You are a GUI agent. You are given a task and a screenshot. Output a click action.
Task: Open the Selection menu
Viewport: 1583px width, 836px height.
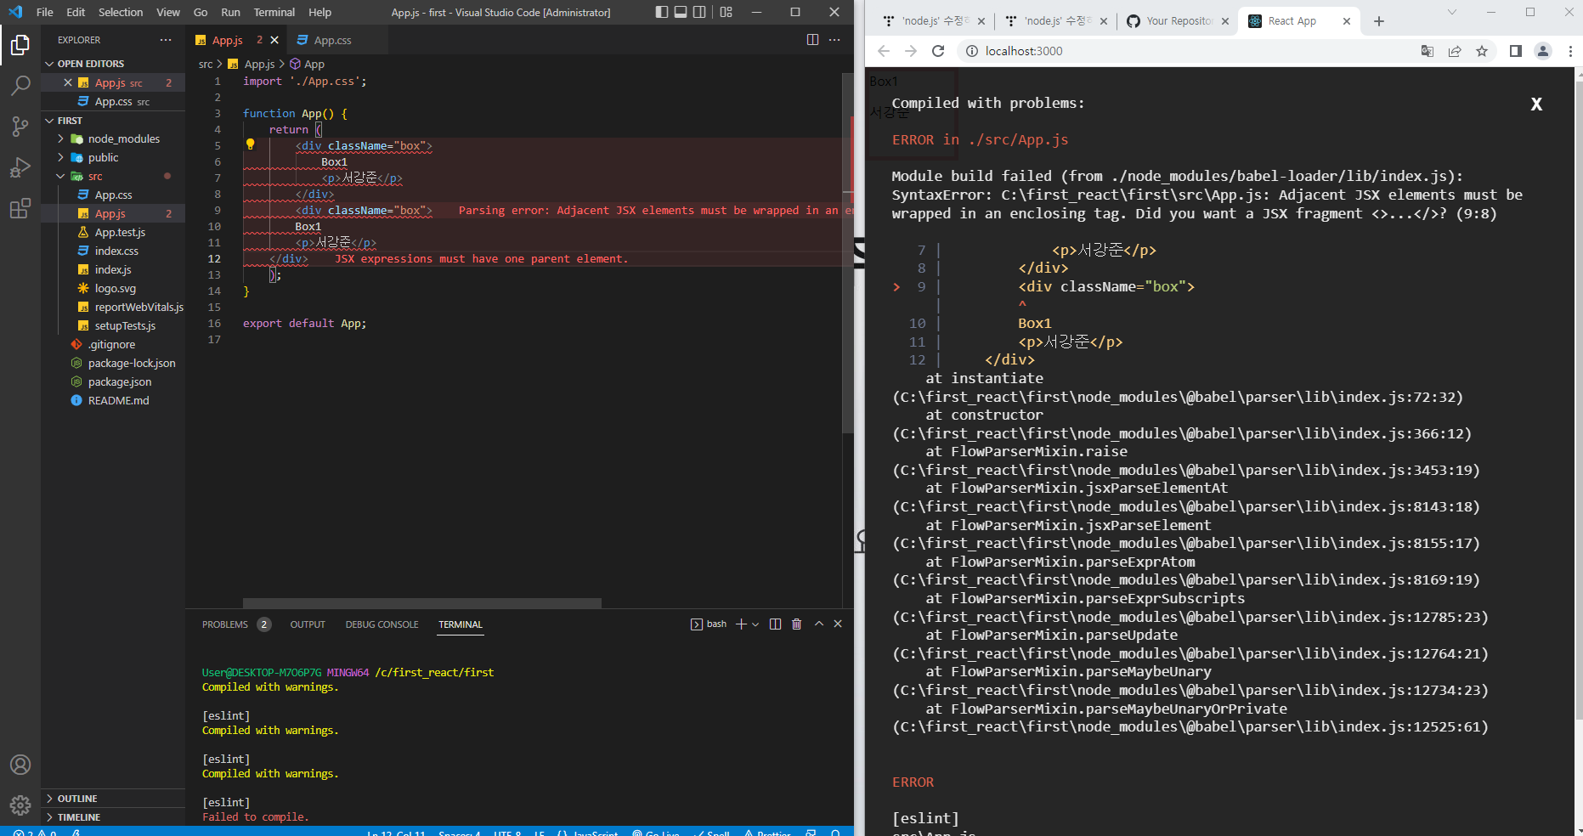tap(121, 12)
